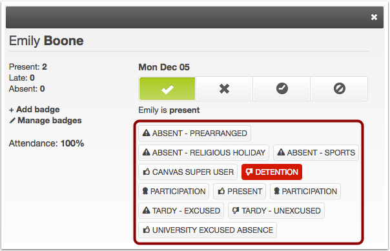Unmark attendance with circle-slash icon

[339, 88]
